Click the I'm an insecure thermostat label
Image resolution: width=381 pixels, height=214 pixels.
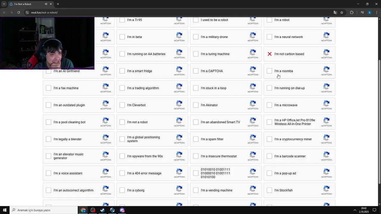[x=219, y=156]
